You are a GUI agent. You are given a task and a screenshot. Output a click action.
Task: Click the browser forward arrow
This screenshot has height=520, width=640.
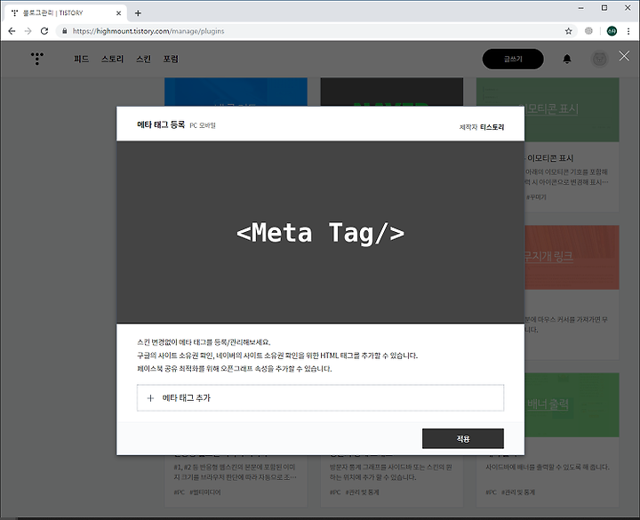28,31
